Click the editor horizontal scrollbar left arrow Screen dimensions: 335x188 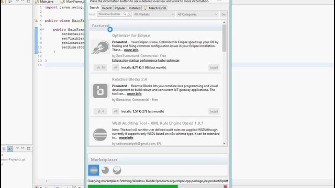[47, 181]
